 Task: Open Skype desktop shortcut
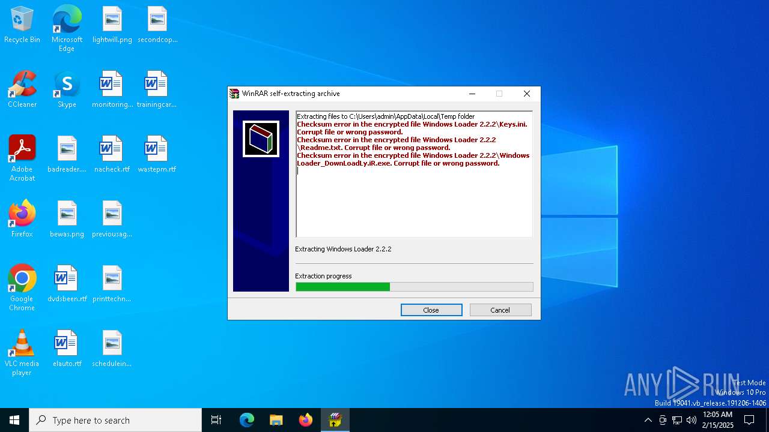coord(67,89)
